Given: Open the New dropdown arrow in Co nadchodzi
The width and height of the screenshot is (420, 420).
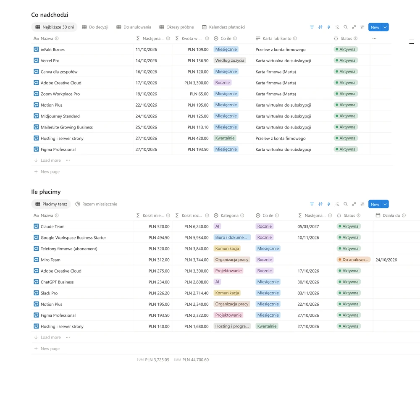Looking at the screenshot, I should tap(385, 27).
